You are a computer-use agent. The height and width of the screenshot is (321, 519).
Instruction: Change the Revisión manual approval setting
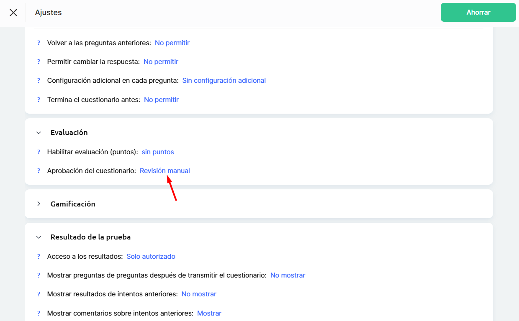point(164,171)
